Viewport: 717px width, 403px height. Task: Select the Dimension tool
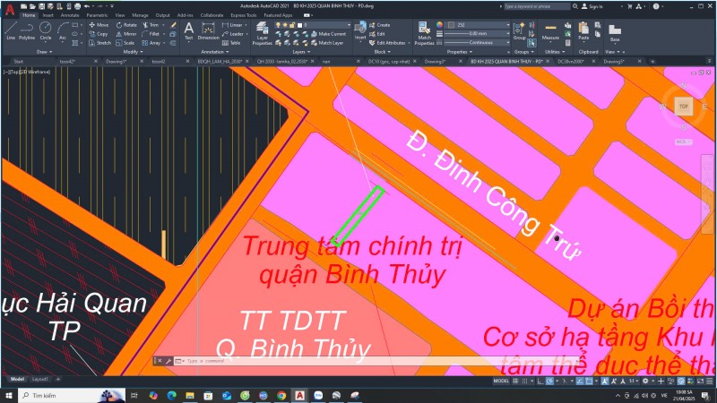click(x=208, y=31)
